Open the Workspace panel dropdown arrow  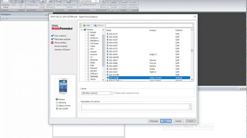45,14
